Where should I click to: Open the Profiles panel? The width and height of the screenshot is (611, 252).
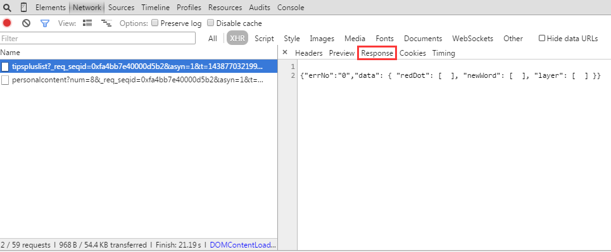(x=189, y=8)
